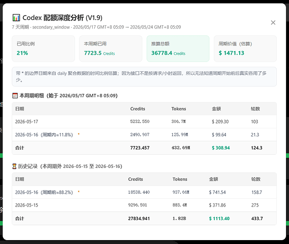Click the bar chart icon beside Codex title
This screenshot has width=289, height=244.
click(x=16, y=18)
